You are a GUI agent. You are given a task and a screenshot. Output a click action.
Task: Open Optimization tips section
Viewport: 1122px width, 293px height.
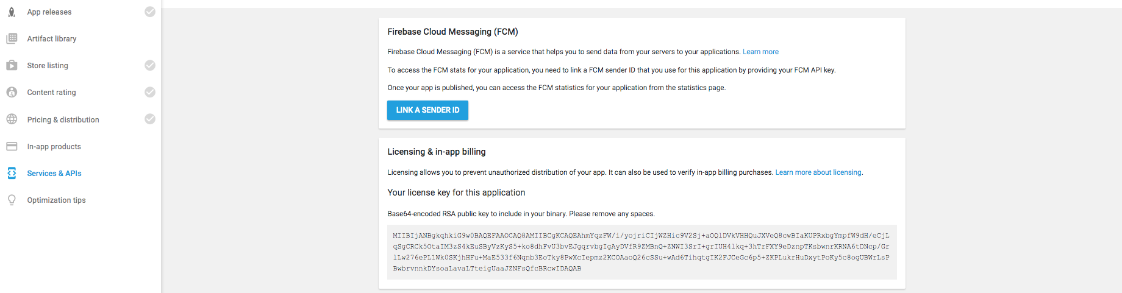[56, 200]
